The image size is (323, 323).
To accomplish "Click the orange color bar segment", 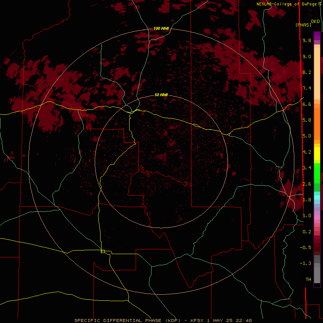I will [317, 123].
